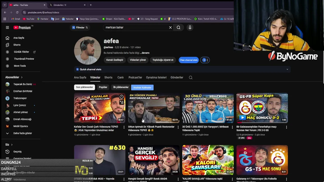Image resolution: width=324 pixels, height=182 pixels.
Task: Go back in browser navigation
Action: (x=5, y=12)
